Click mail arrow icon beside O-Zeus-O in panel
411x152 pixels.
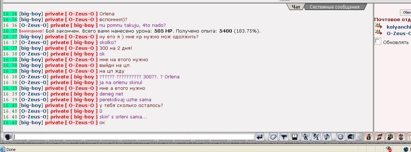(x=378, y=32)
